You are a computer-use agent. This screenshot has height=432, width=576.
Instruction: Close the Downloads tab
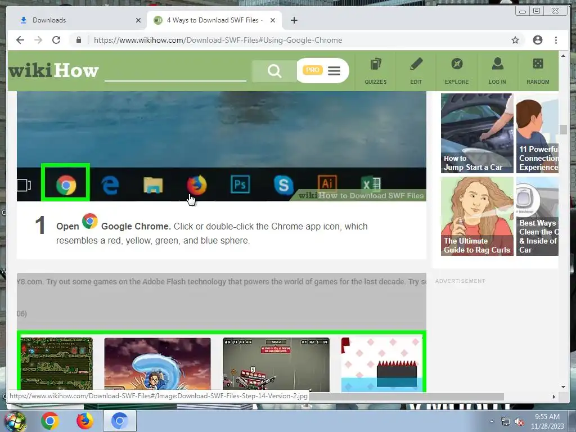tap(138, 20)
